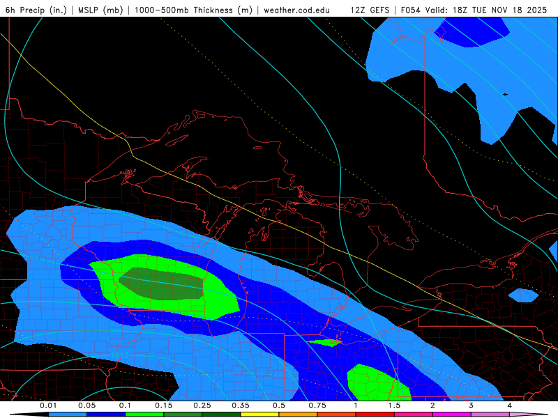Click the 'MSLP (mb)' header label
558x418 pixels.
click(x=100, y=10)
